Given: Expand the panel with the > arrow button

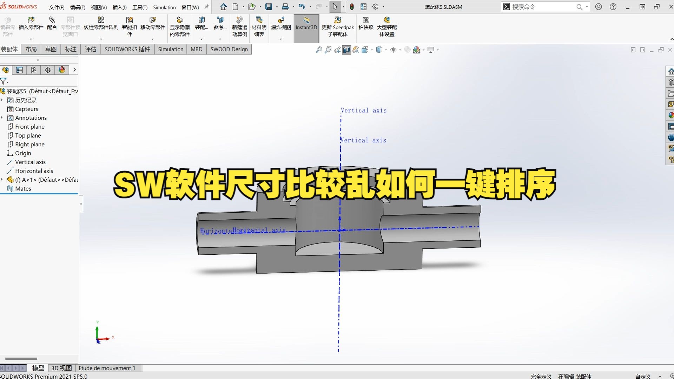Looking at the screenshot, I should [74, 70].
